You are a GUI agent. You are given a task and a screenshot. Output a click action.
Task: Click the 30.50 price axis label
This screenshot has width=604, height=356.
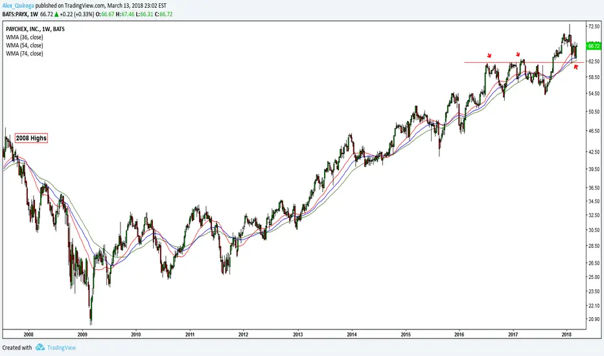pyautogui.click(x=594, y=230)
